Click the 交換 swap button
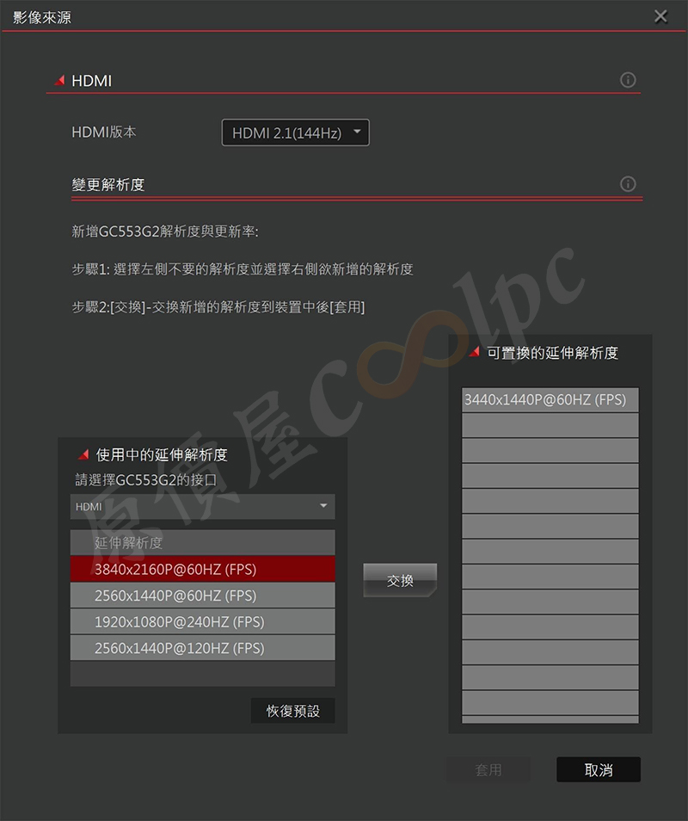The height and width of the screenshot is (821, 688). pyautogui.click(x=400, y=580)
